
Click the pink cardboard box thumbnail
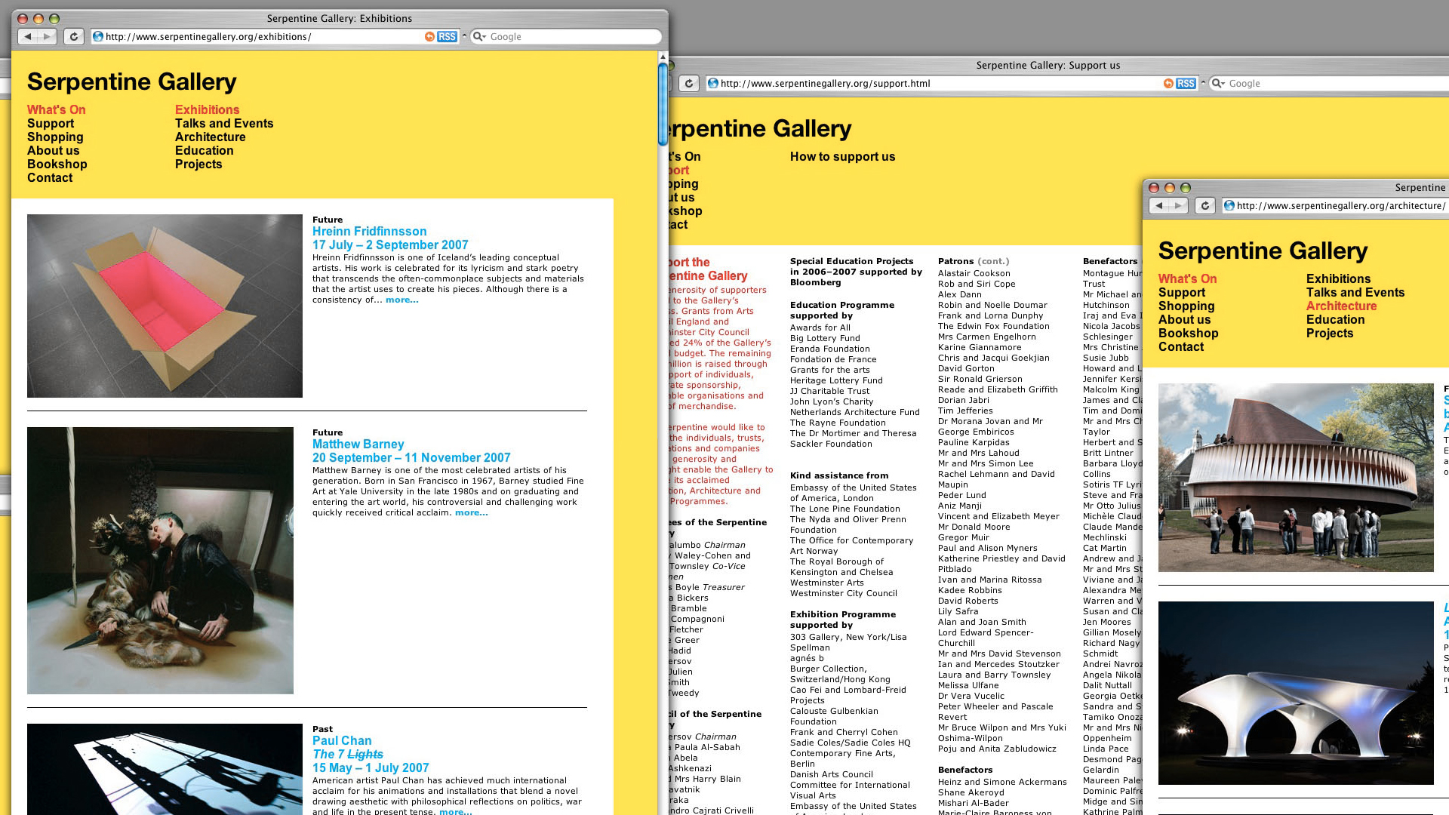coord(165,306)
